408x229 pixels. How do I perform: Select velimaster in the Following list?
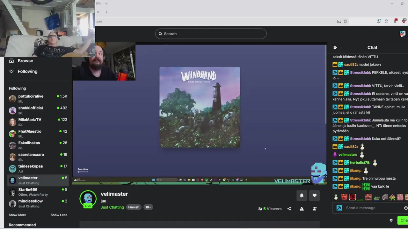[38, 180]
